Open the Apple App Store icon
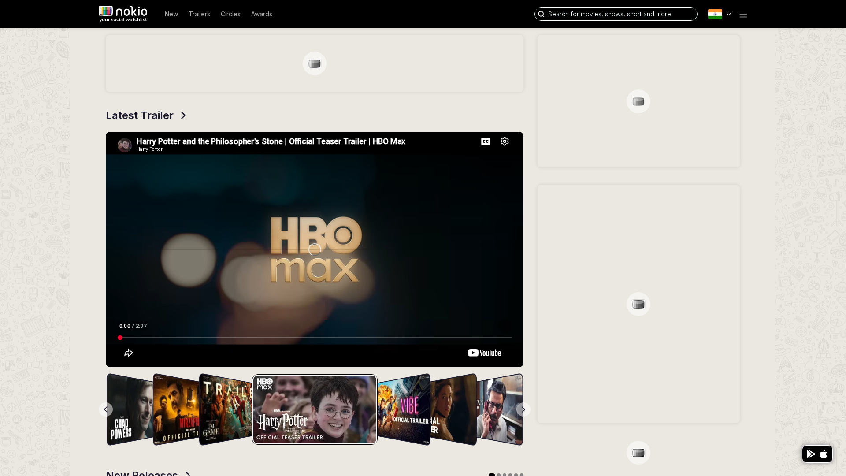 pos(824,454)
